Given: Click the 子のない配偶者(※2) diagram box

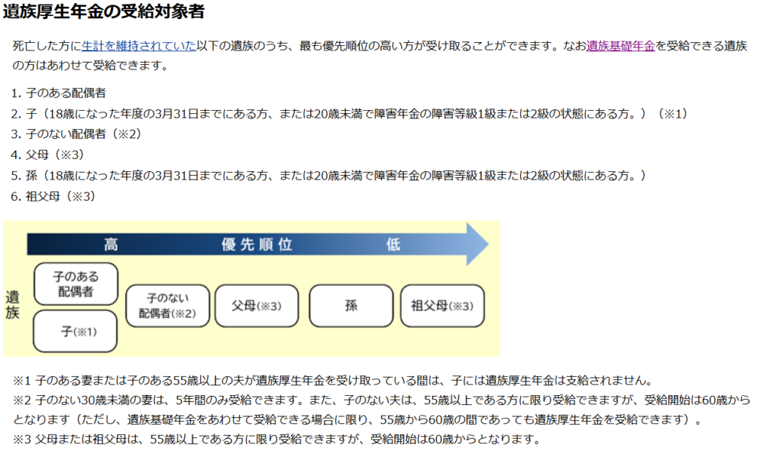Looking at the screenshot, I should tap(167, 305).
